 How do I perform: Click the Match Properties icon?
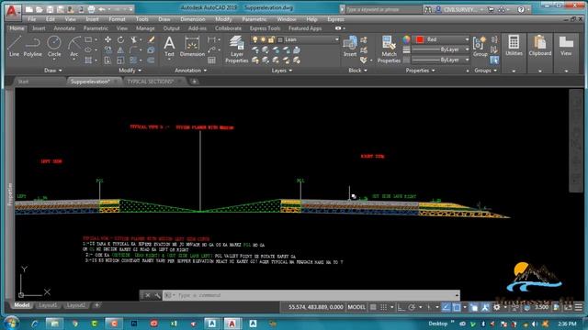(x=389, y=49)
